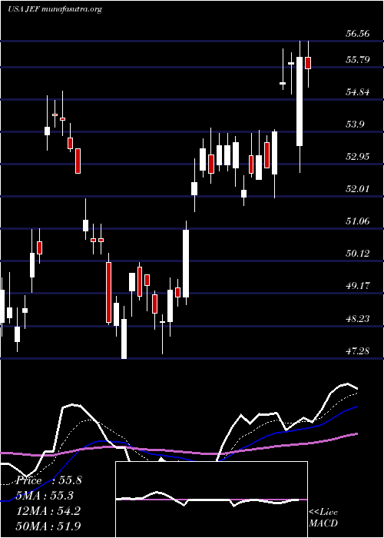Select the 53.9 price axis label
Viewport: 384px width, 538px height.
(x=355, y=125)
